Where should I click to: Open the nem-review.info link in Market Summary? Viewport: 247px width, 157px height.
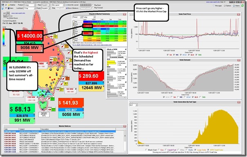click(92, 45)
